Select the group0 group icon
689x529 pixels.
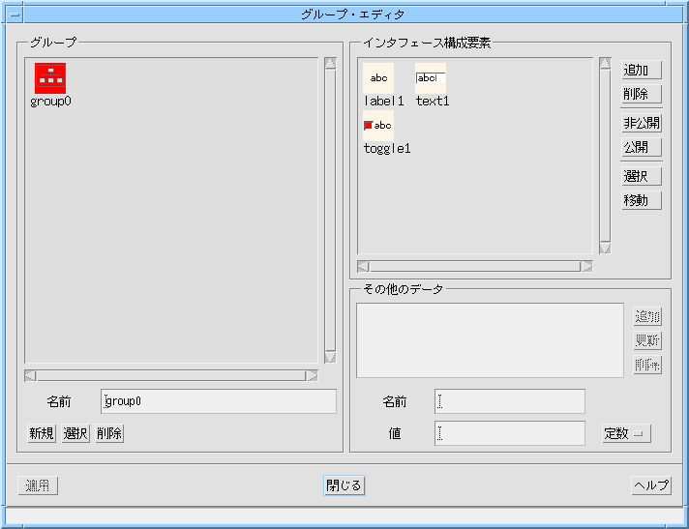click(x=50, y=78)
